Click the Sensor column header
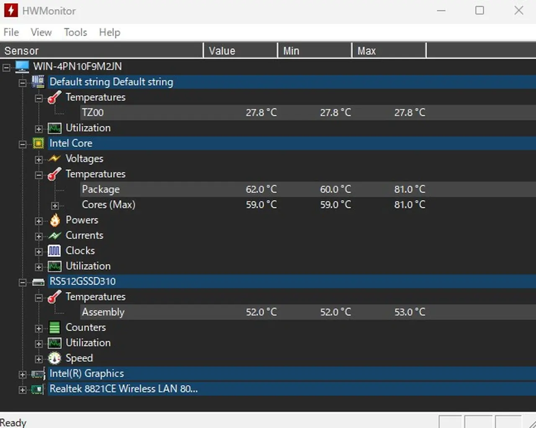This screenshot has width=536, height=428. coord(101,51)
